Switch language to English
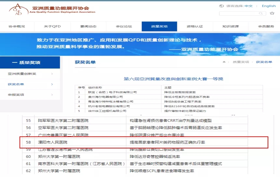This screenshot has height=177, width=280. pyautogui.click(x=269, y=6)
